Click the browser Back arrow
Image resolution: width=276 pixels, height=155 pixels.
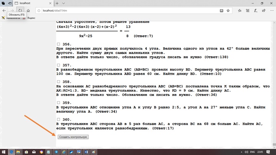pyautogui.click(x=4, y=11)
